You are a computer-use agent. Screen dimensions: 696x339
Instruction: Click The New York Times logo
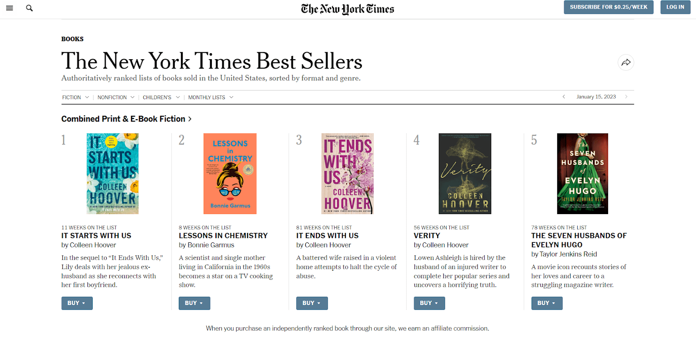(348, 9)
